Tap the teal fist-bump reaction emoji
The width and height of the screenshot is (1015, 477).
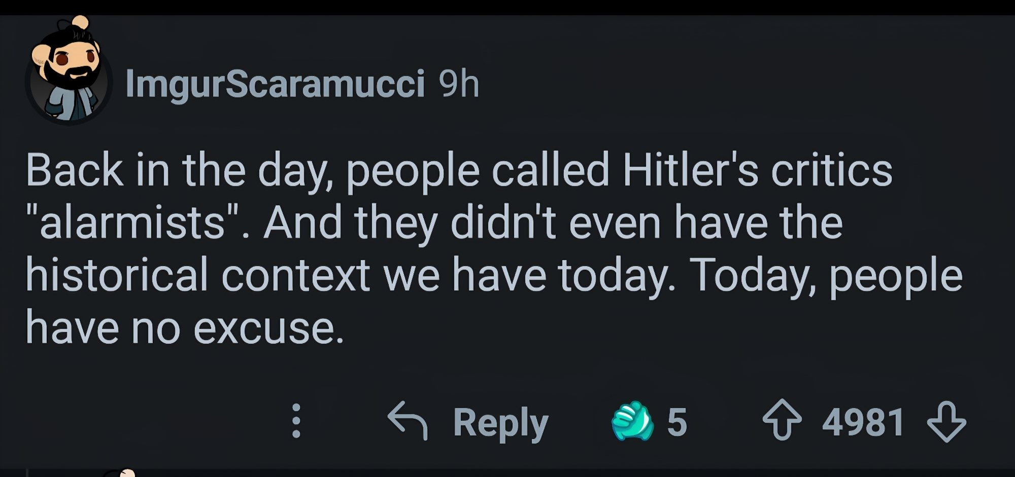click(632, 421)
